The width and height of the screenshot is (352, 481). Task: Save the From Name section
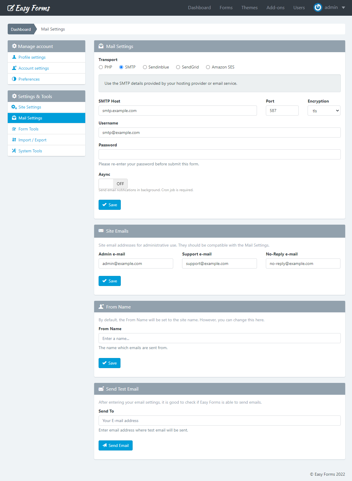(110, 363)
